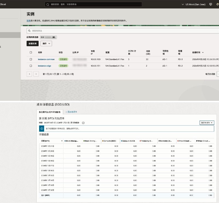Click 添加选项卡 to add a tab

(71, 112)
